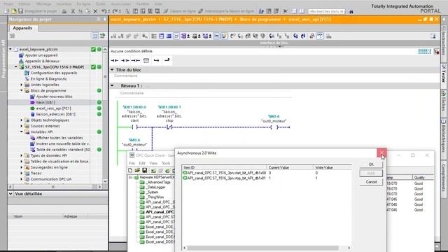This screenshot has height=252, width=448.
Task: Open the Tools menu in OPC Quick Client
Action: tap(166, 163)
